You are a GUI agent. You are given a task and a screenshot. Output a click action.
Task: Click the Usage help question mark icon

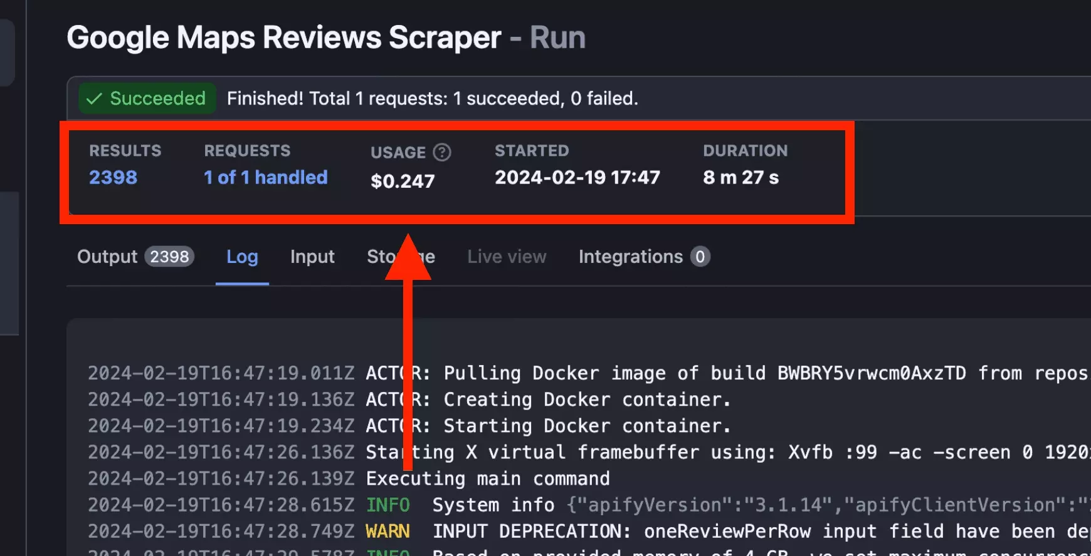(442, 152)
